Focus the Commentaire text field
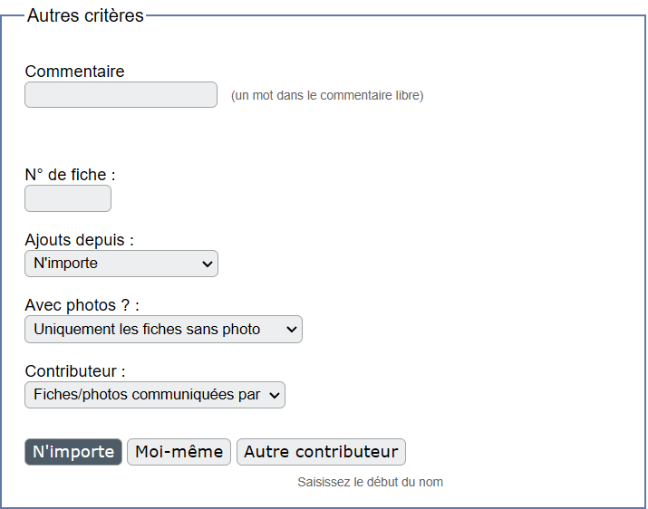This screenshot has height=509, width=648. tap(121, 94)
